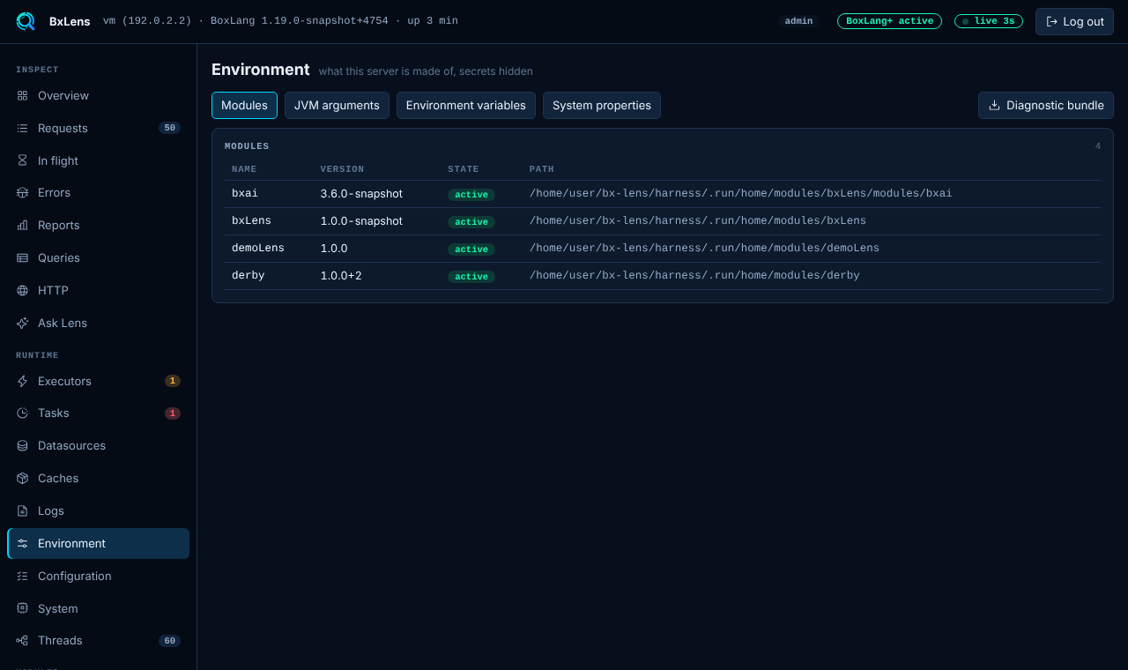Click the Tasks red alert badge

tap(173, 413)
